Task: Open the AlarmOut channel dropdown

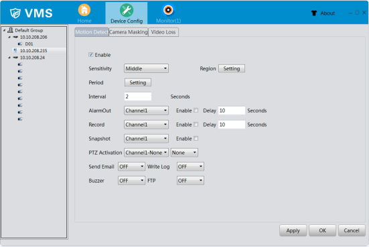Action: tap(146, 110)
